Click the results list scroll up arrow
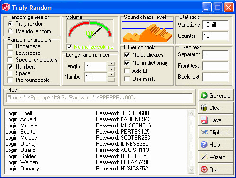 [191, 114]
